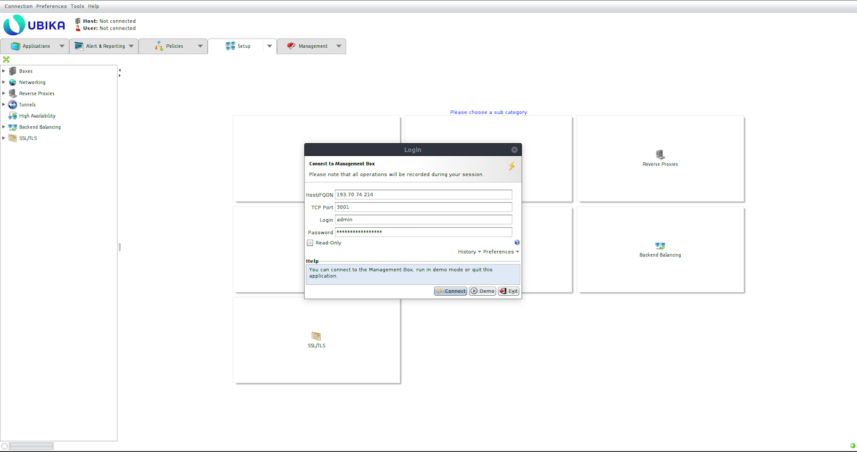This screenshot has width=857, height=452.
Task: Click into the Host/FQDN input field
Action: tap(423, 195)
